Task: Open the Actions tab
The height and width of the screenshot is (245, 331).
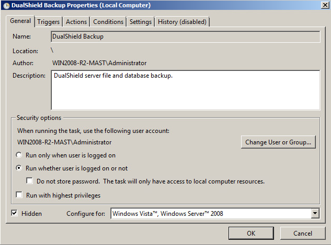Action: pos(76,22)
